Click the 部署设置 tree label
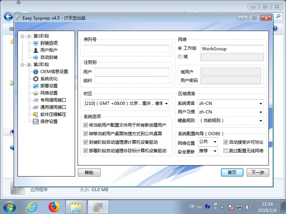Image resolution: width=286 pixels, height=214 pixels. coord(49,86)
